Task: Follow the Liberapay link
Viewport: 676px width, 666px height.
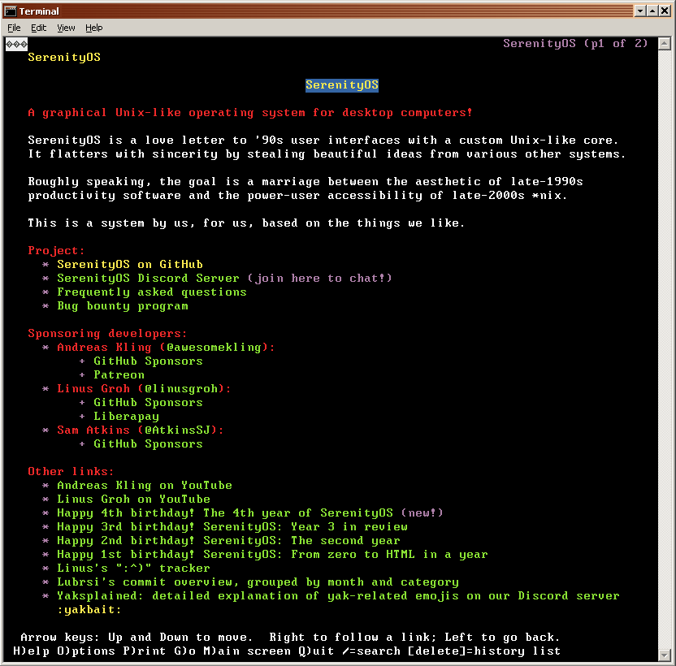Action: pos(126,416)
